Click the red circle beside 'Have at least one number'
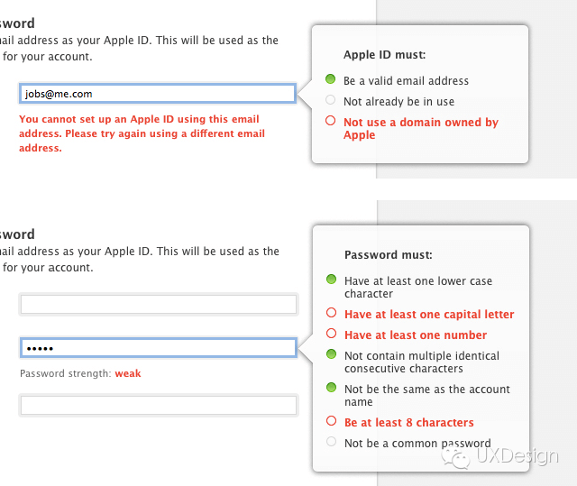The width and height of the screenshot is (577, 486). (331, 334)
